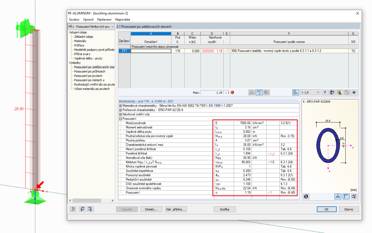Go to the previous module window
This screenshot has height=233, width=372.
(82, 209)
